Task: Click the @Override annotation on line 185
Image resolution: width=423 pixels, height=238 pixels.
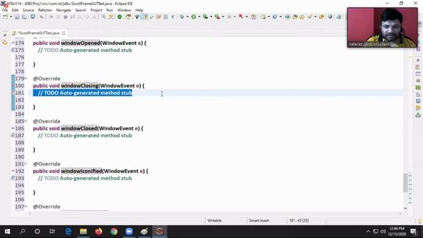Action: [x=47, y=121]
